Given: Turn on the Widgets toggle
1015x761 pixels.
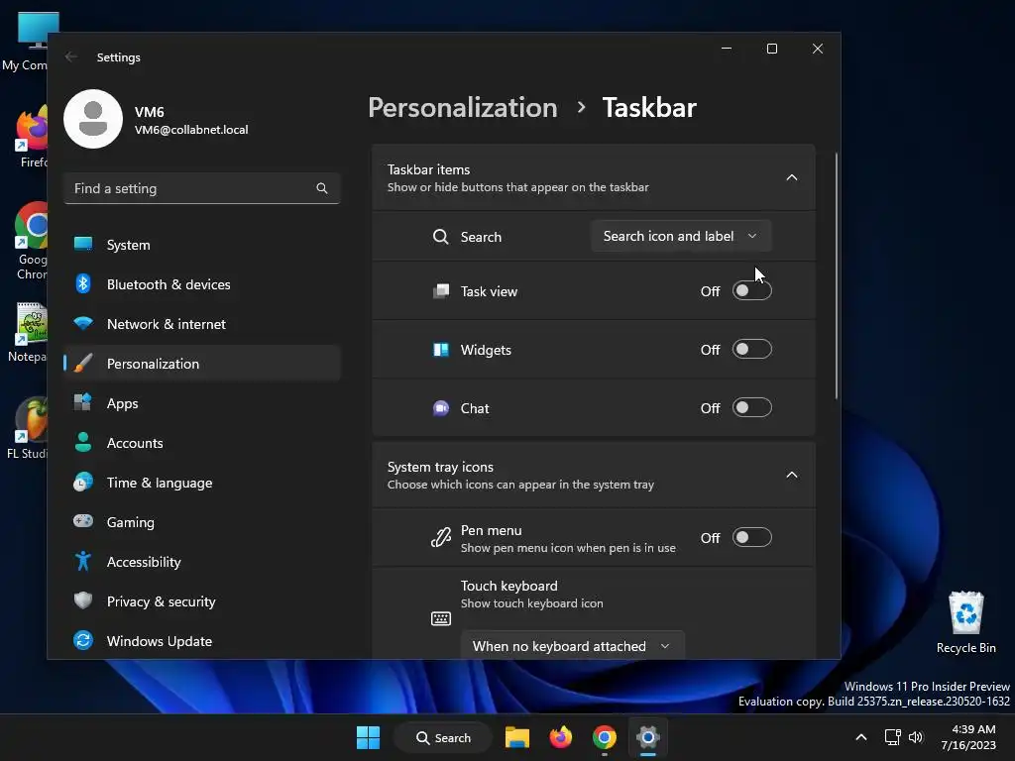Looking at the screenshot, I should 752,350.
